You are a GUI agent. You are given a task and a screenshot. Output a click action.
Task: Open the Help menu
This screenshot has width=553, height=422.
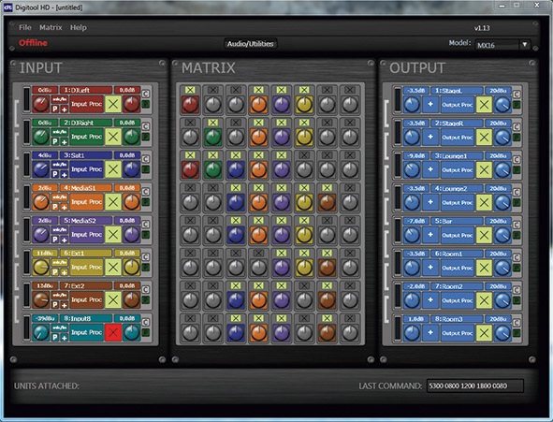79,27
